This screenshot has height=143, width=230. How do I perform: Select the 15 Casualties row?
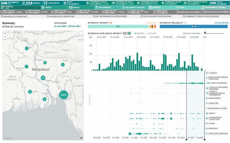[x=212, y=103]
